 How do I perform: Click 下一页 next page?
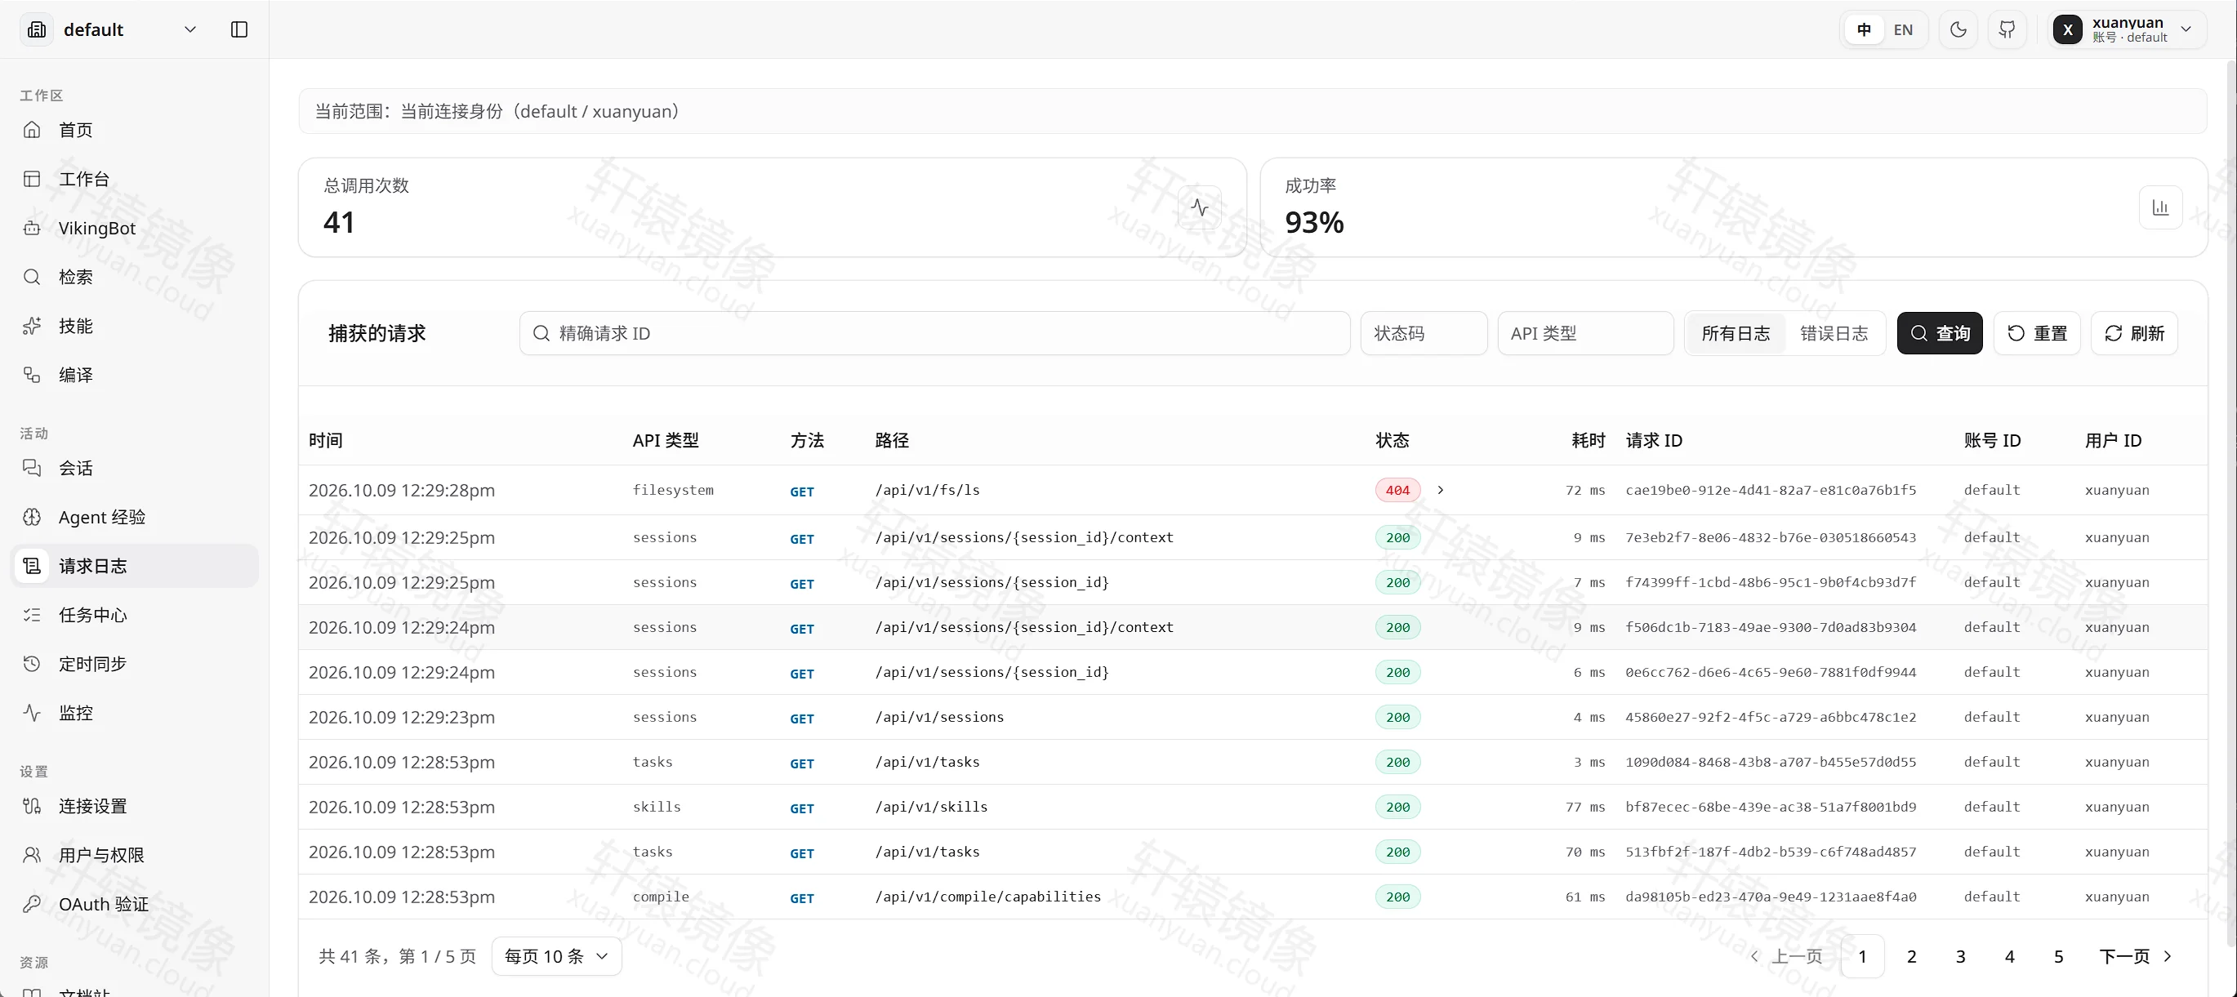coord(2135,956)
